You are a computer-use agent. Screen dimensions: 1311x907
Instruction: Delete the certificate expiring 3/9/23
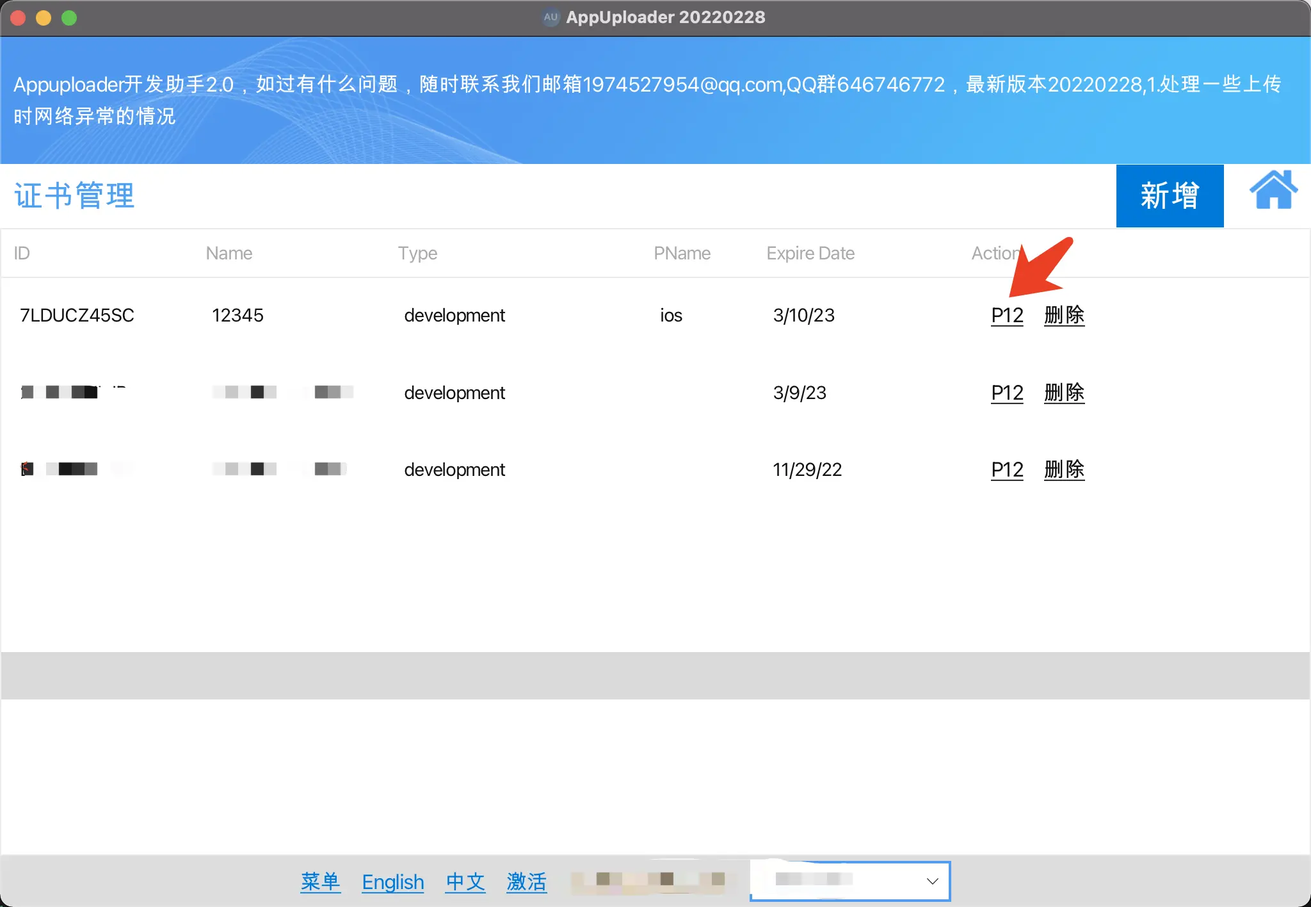pos(1064,393)
